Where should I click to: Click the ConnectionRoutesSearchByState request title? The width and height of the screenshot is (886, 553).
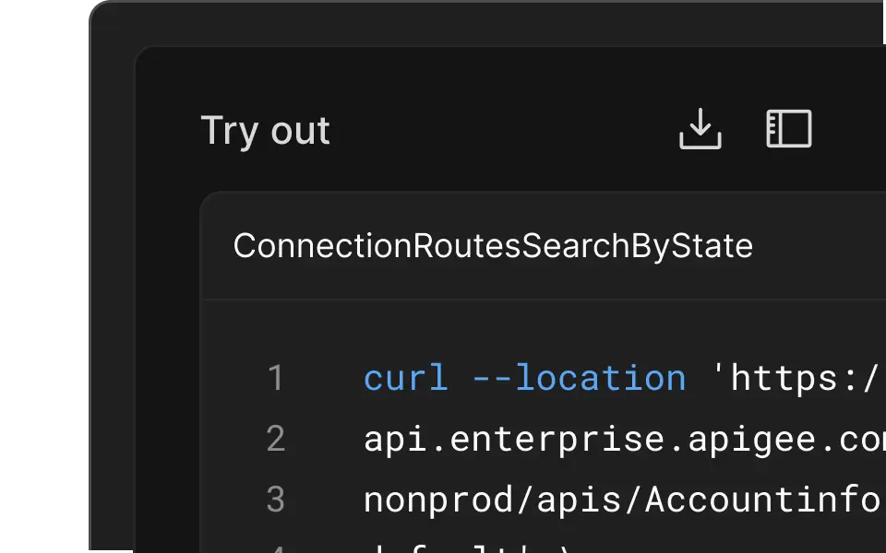[493, 246]
